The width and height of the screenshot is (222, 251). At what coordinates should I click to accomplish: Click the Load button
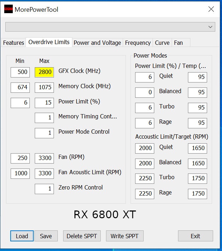22,236
